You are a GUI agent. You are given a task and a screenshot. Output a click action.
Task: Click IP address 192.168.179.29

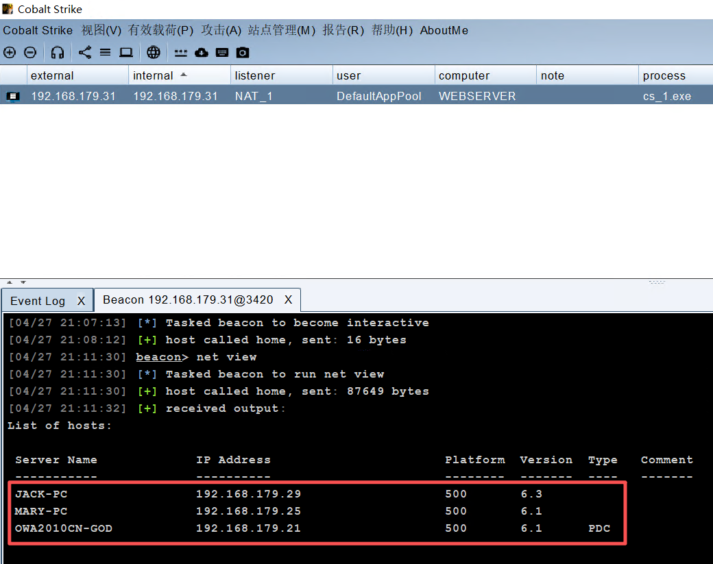tap(248, 494)
